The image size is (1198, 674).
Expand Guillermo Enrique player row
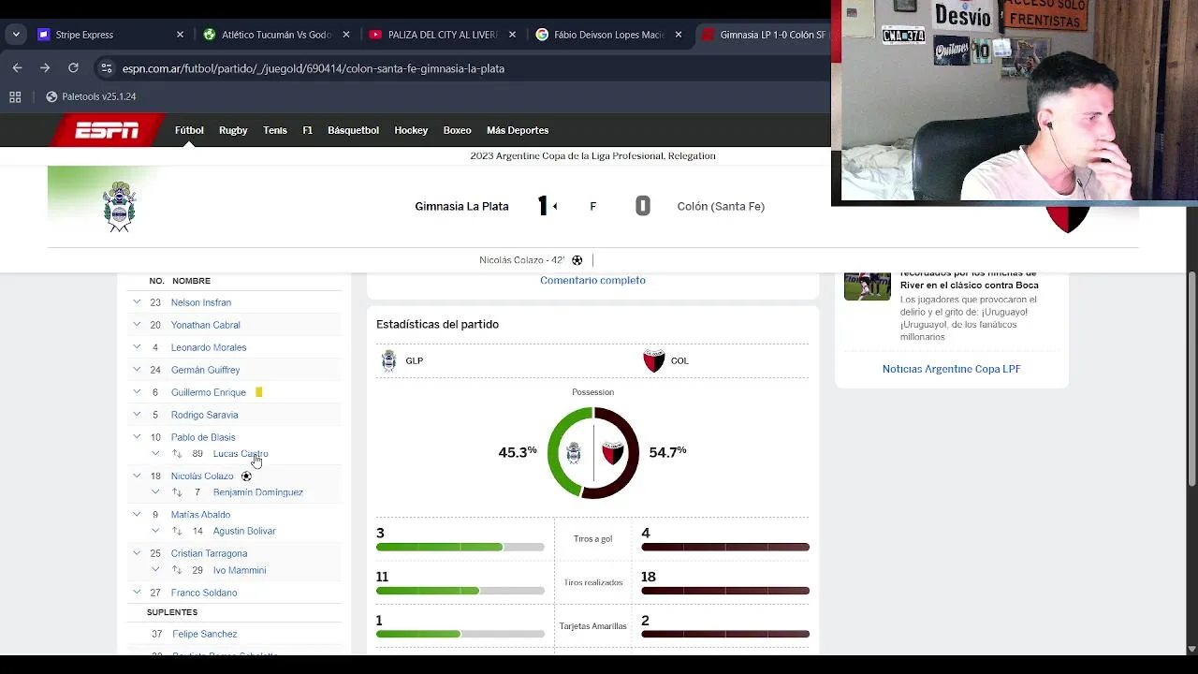pos(137,392)
